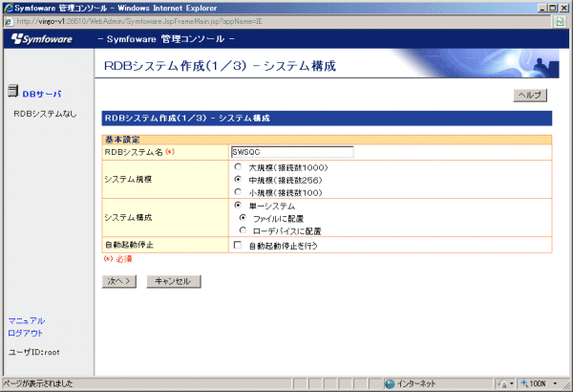Screen dimensions: 573x392
Task: Select ファイルに配置 radio button
Action: pyautogui.click(x=243, y=217)
